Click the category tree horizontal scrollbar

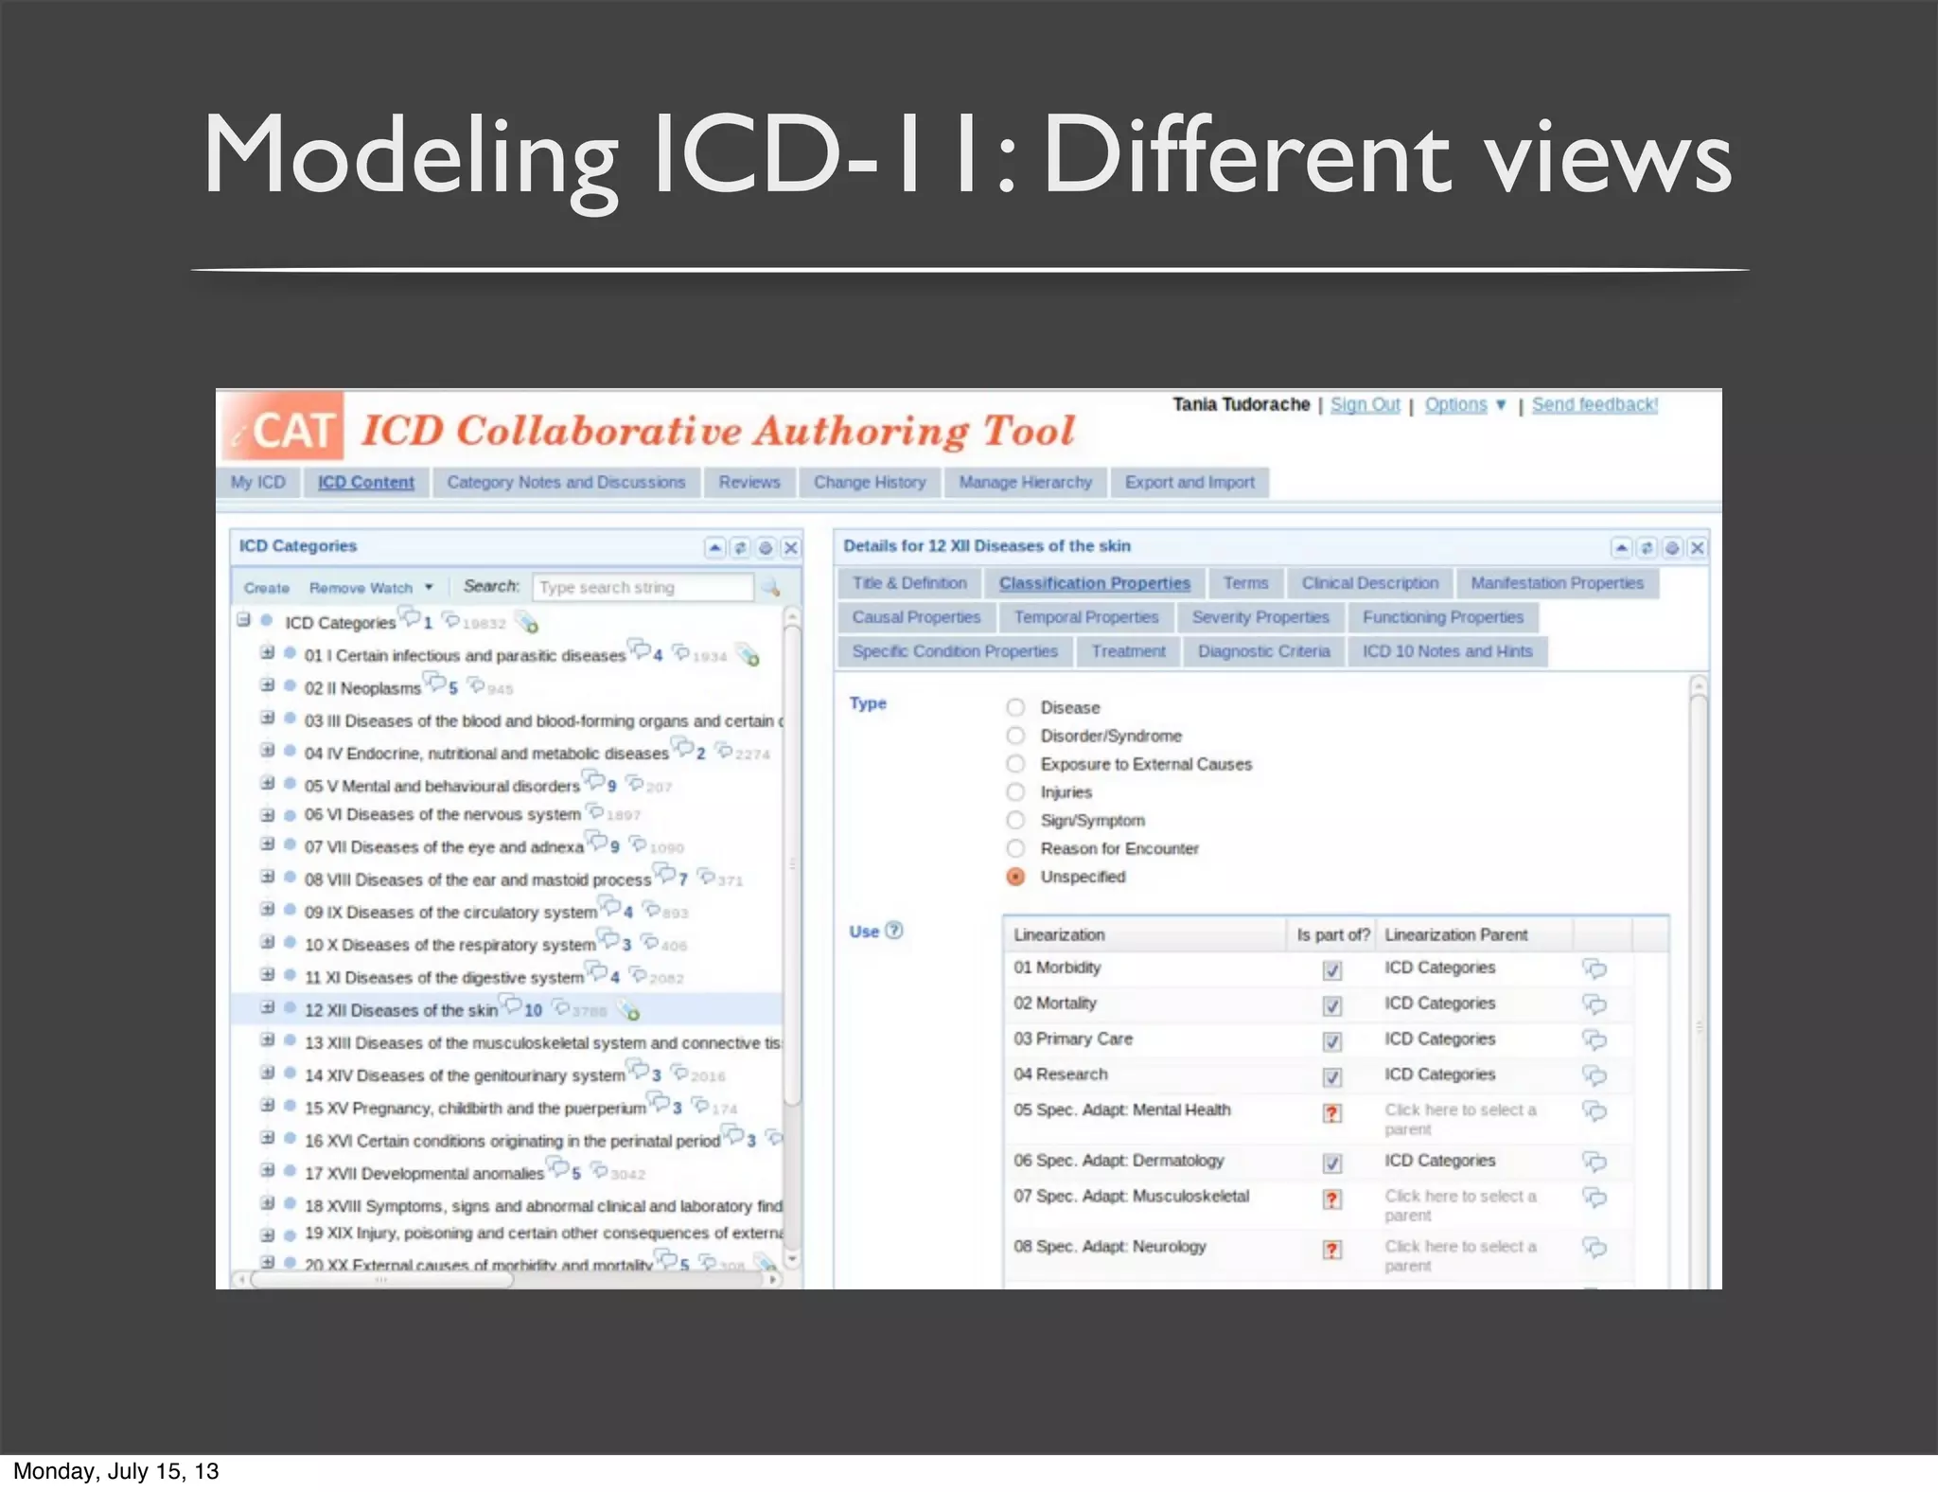click(x=382, y=1280)
